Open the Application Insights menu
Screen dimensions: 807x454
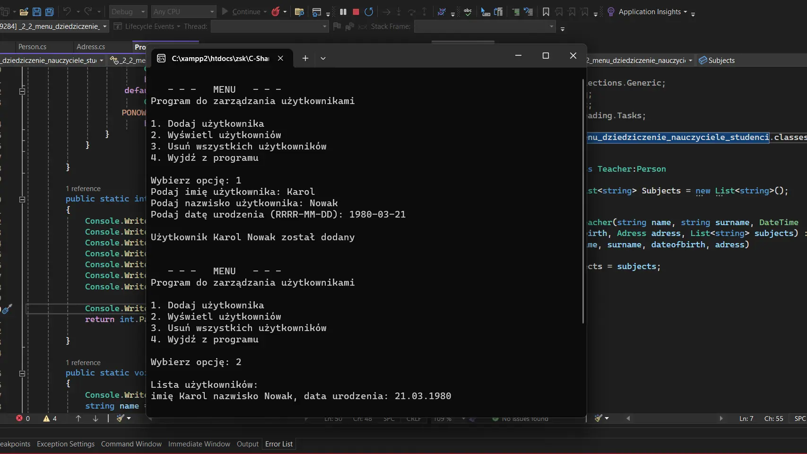click(x=652, y=12)
